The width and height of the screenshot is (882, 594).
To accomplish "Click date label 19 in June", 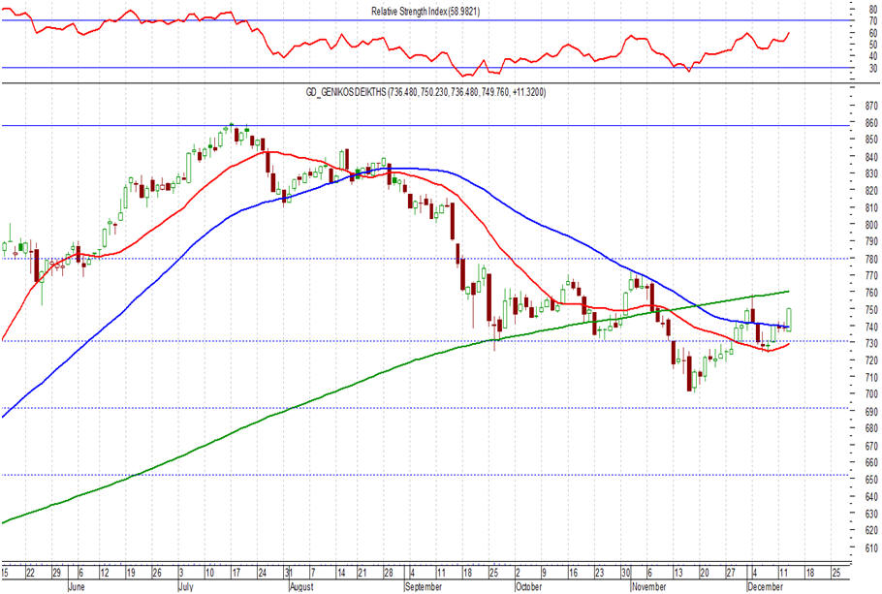I will [131, 574].
